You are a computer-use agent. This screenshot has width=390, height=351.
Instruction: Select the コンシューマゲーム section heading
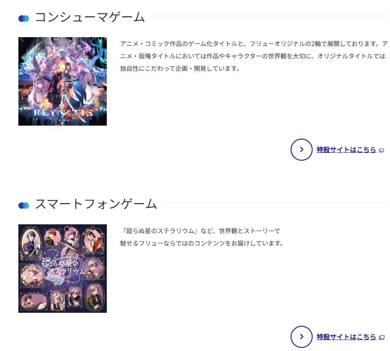90,17
